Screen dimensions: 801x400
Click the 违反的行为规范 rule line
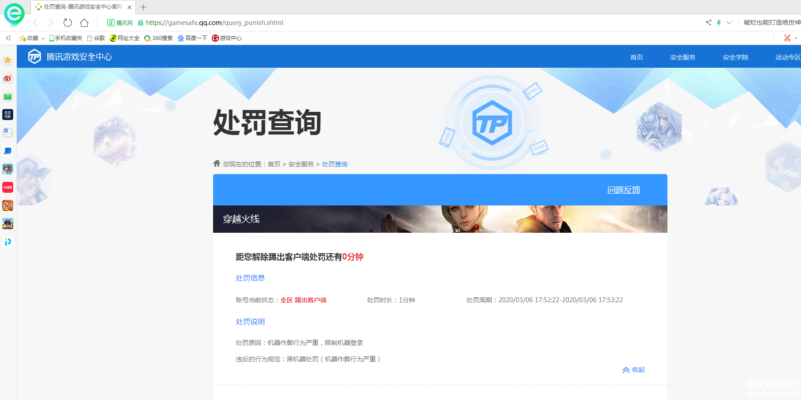coord(308,359)
